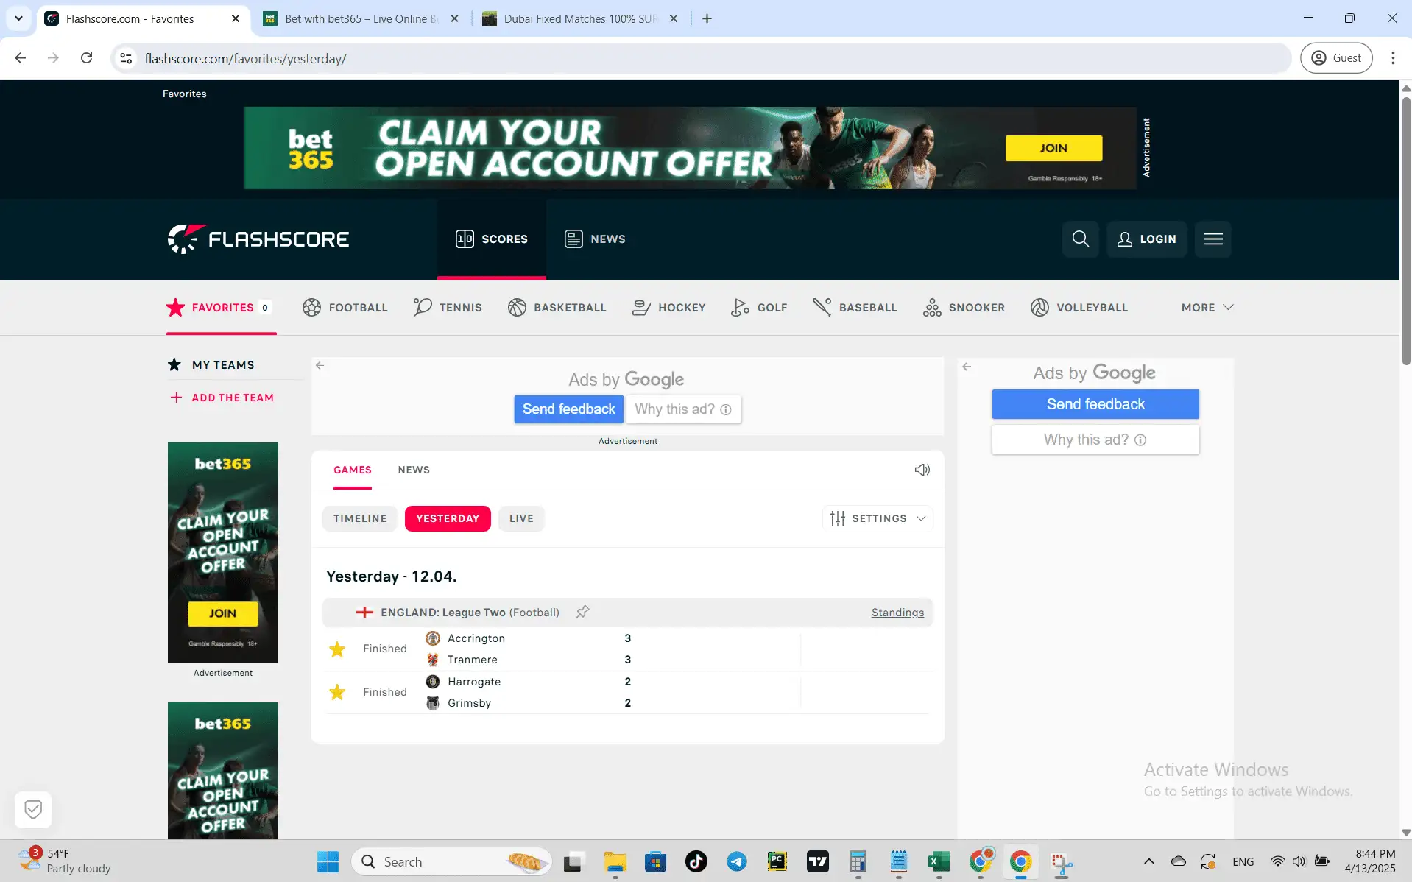The image size is (1412, 882).
Task: Pin the England League Two competition
Action: click(x=582, y=612)
